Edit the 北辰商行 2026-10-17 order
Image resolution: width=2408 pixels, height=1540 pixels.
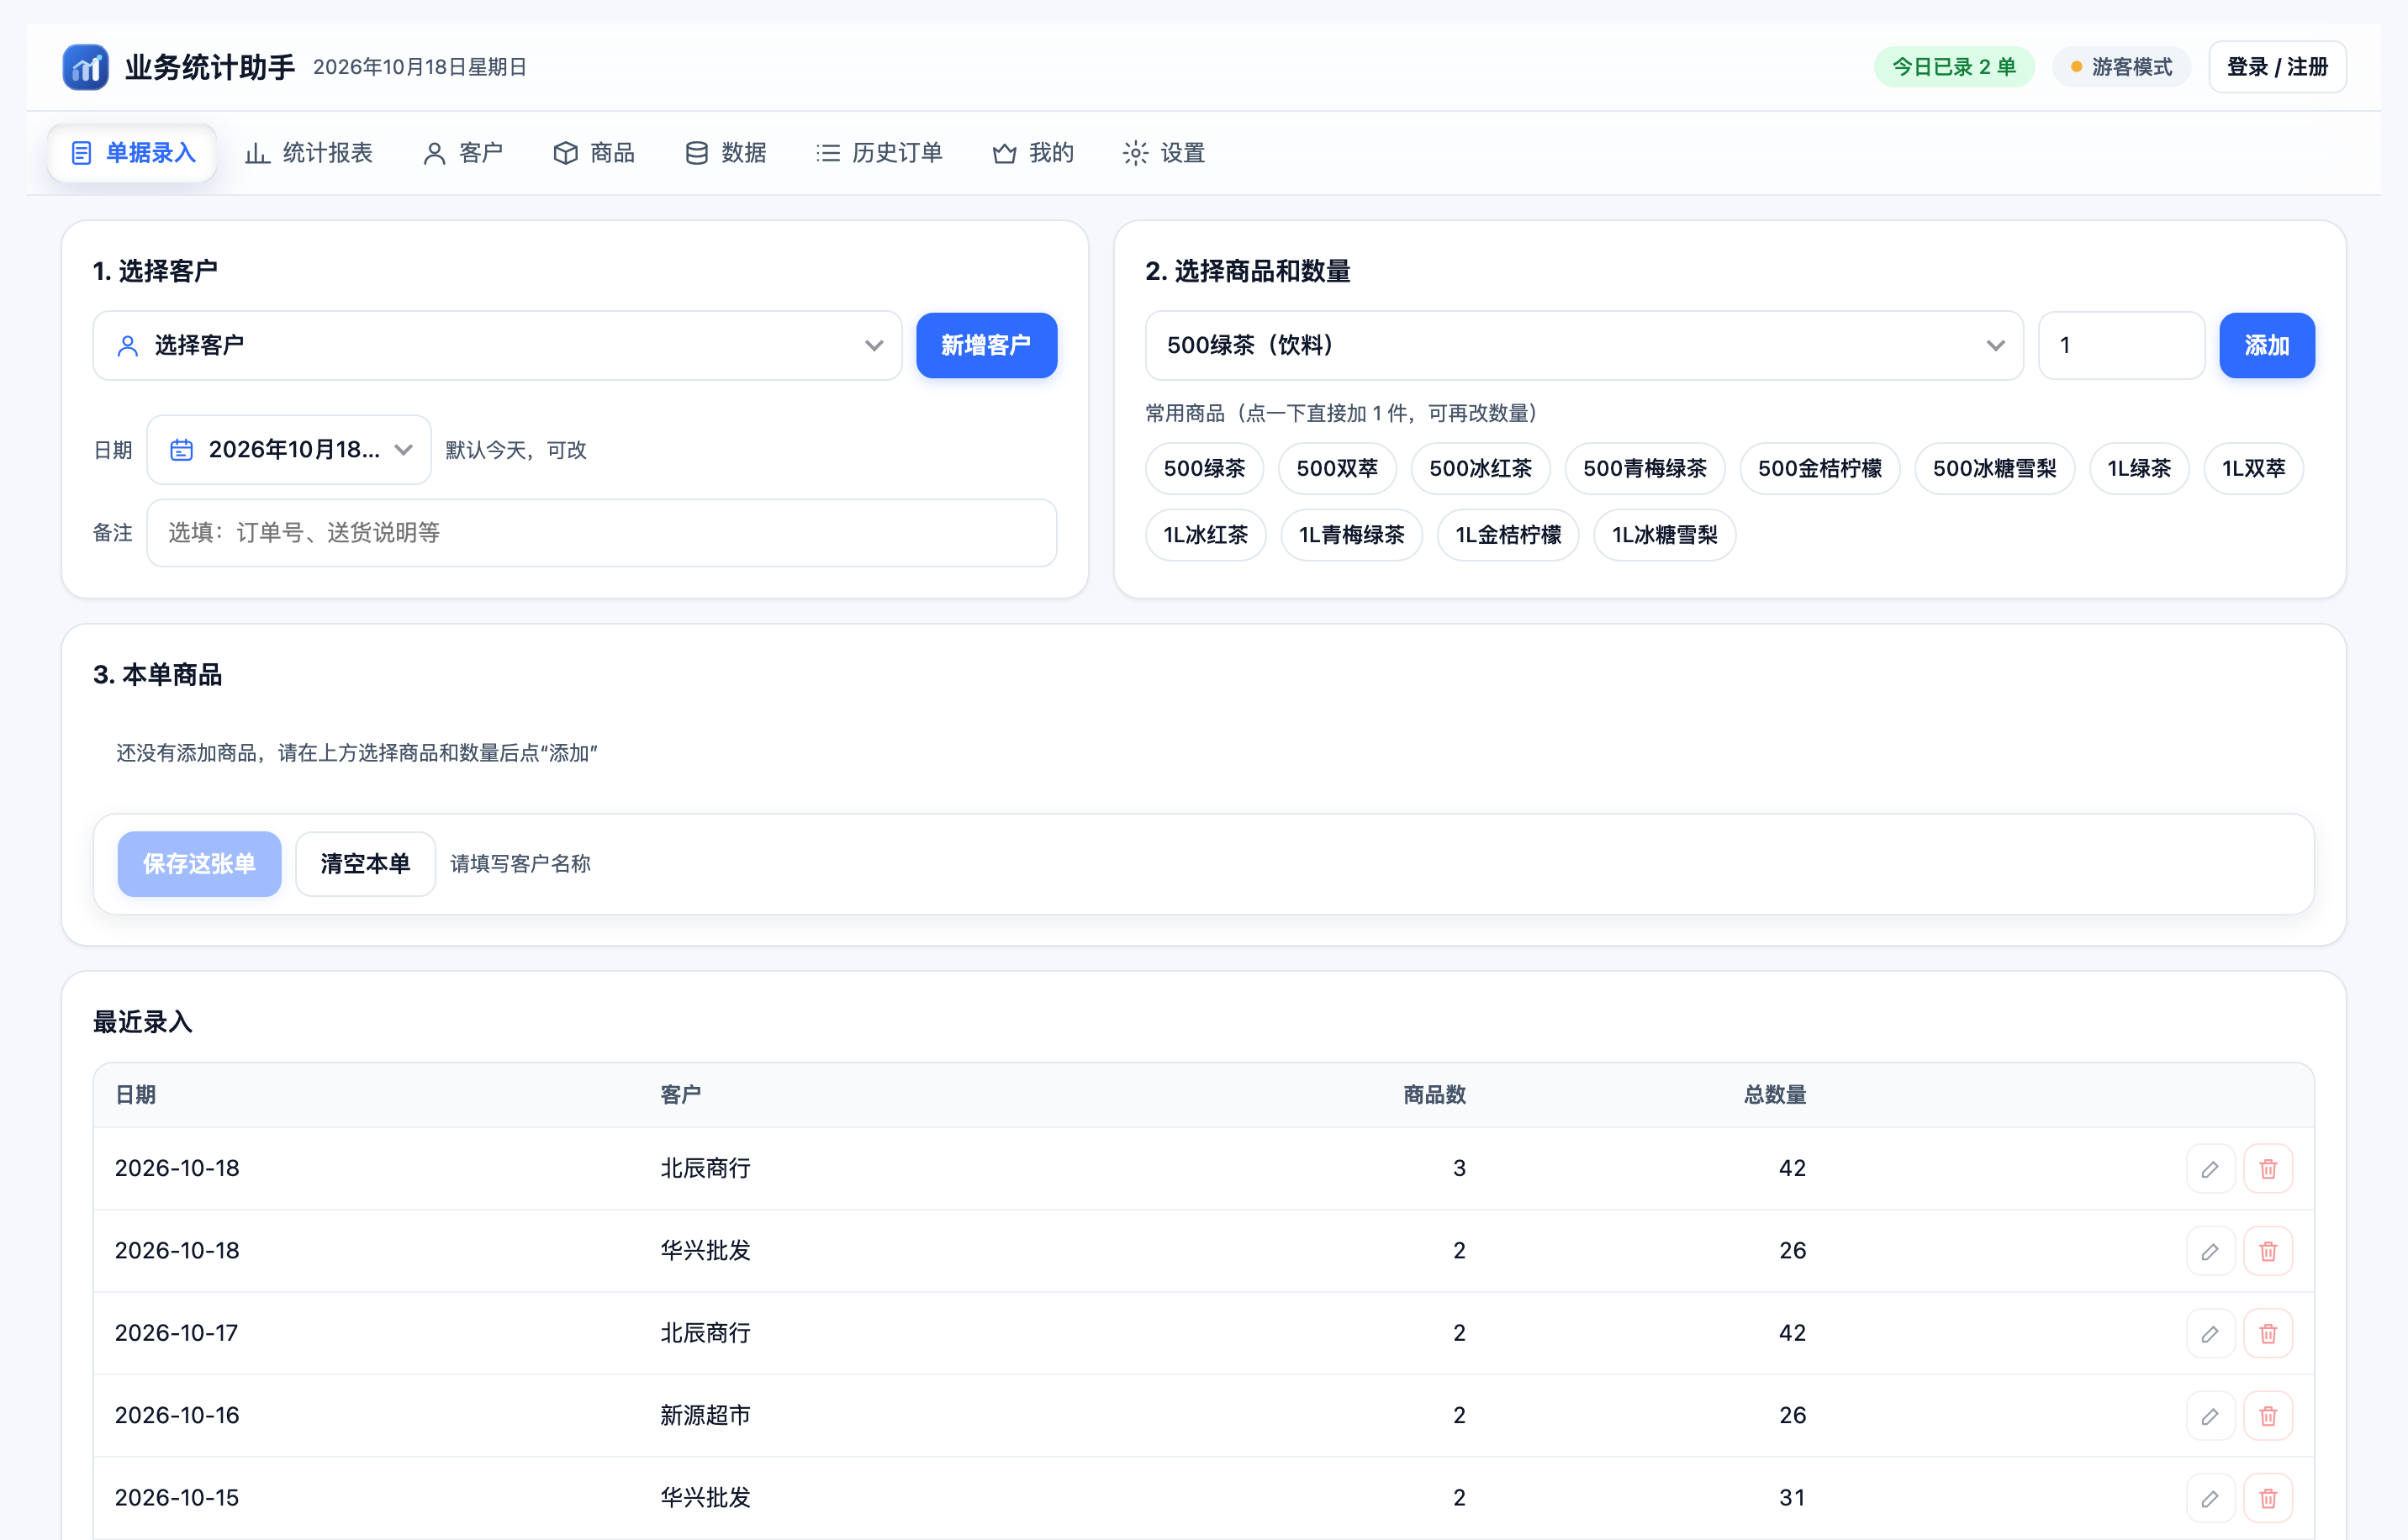point(2210,1334)
